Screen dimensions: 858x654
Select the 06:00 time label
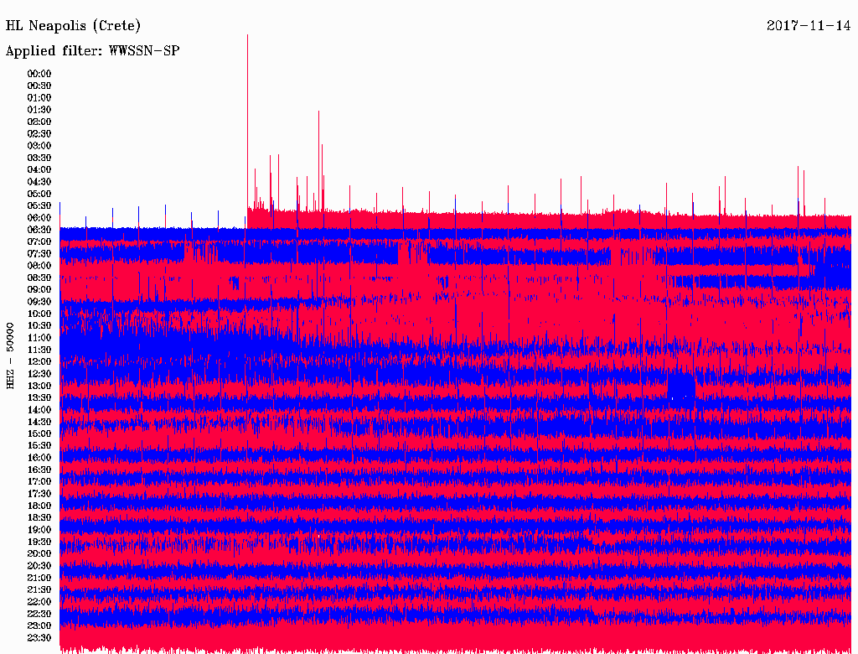pos(39,218)
